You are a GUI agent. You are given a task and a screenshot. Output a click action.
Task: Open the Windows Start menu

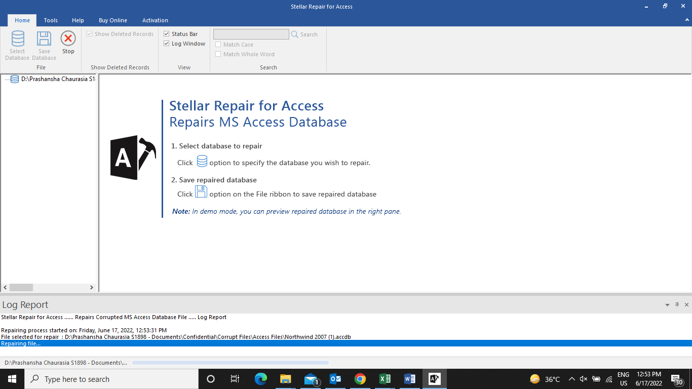(12, 379)
